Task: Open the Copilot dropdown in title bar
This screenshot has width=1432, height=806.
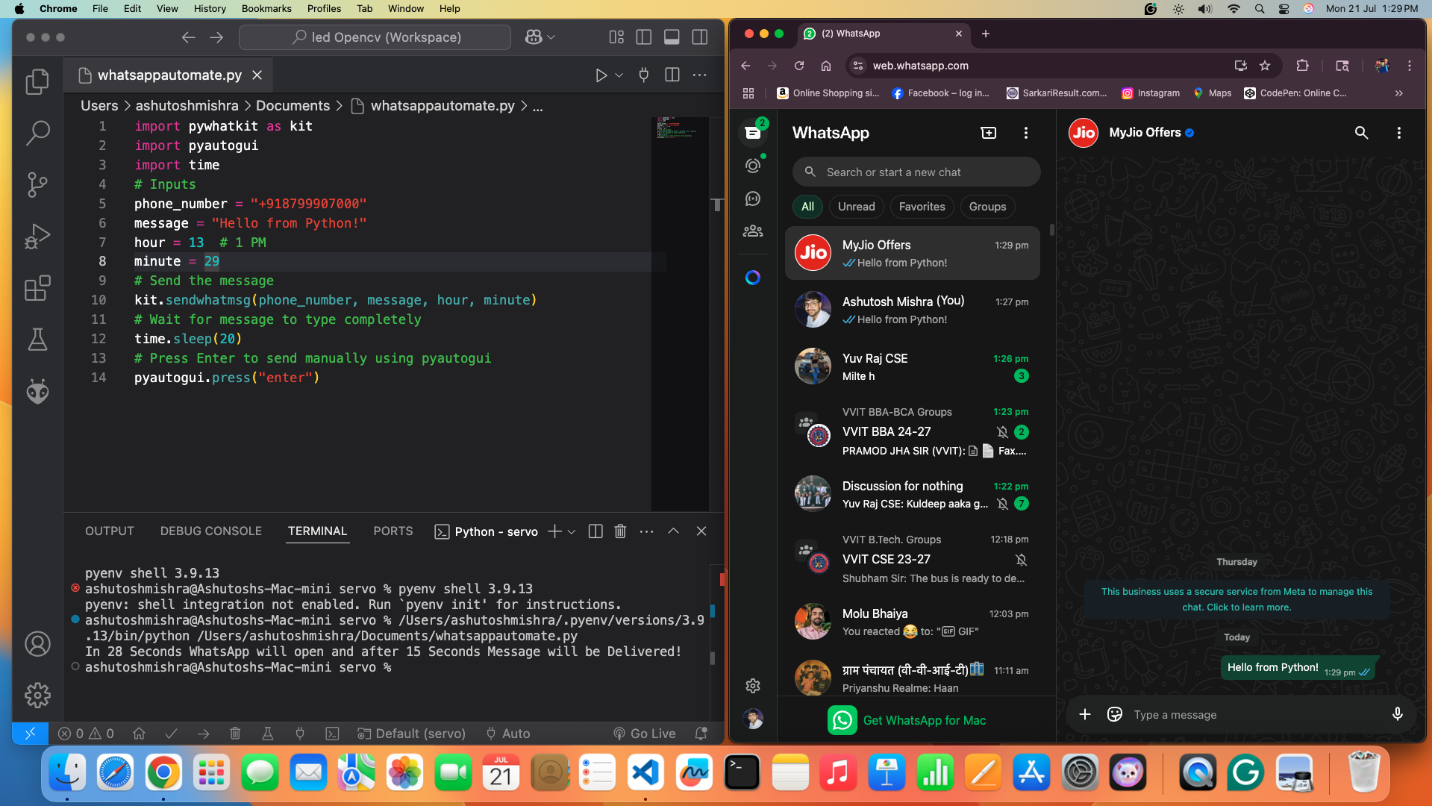Action: 551,37
